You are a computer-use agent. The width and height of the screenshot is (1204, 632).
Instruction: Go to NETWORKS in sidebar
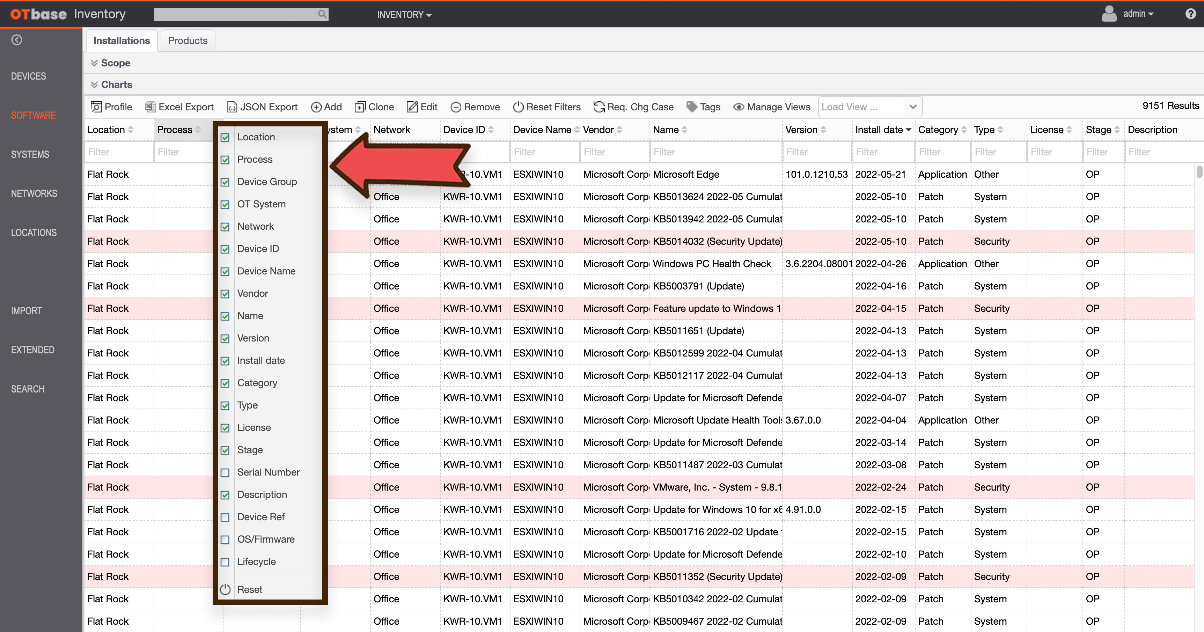point(34,193)
